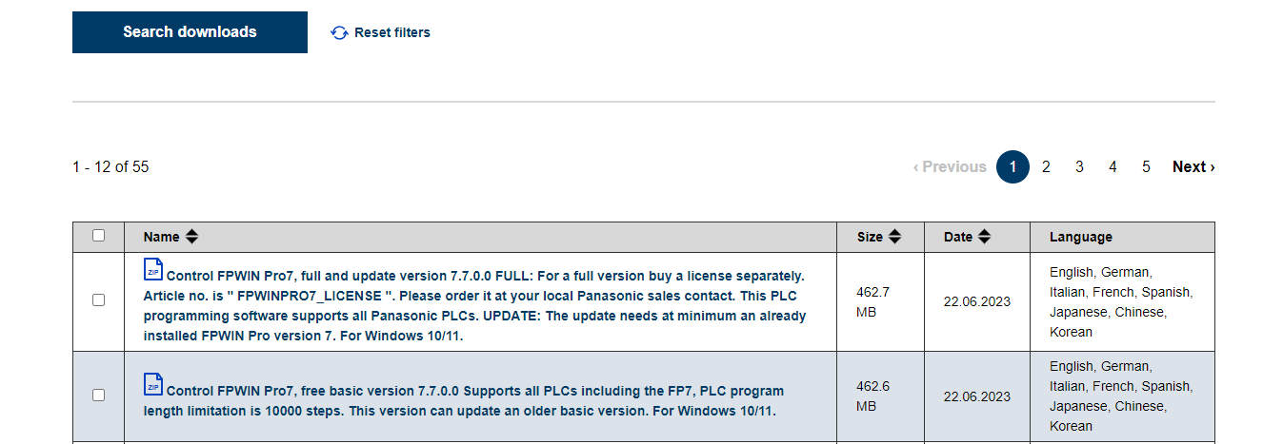The width and height of the screenshot is (1263, 444).
Task: Click the Reset filters link
Action: coord(391,33)
